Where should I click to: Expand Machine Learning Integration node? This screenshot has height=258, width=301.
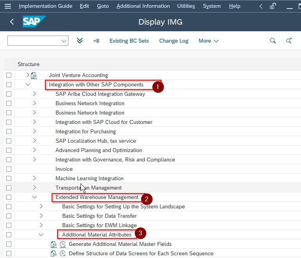tap(34, 178)
